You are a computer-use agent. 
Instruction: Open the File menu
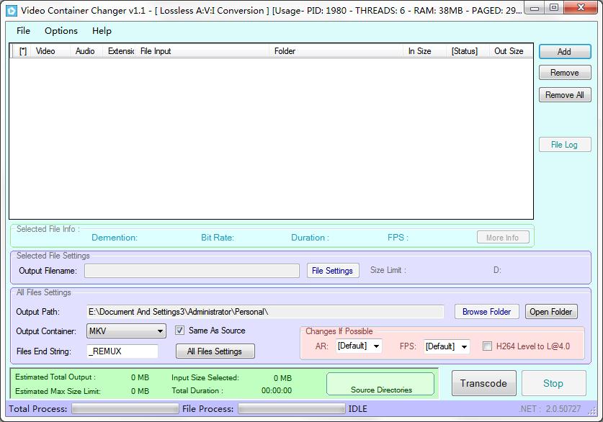point(23,31)
